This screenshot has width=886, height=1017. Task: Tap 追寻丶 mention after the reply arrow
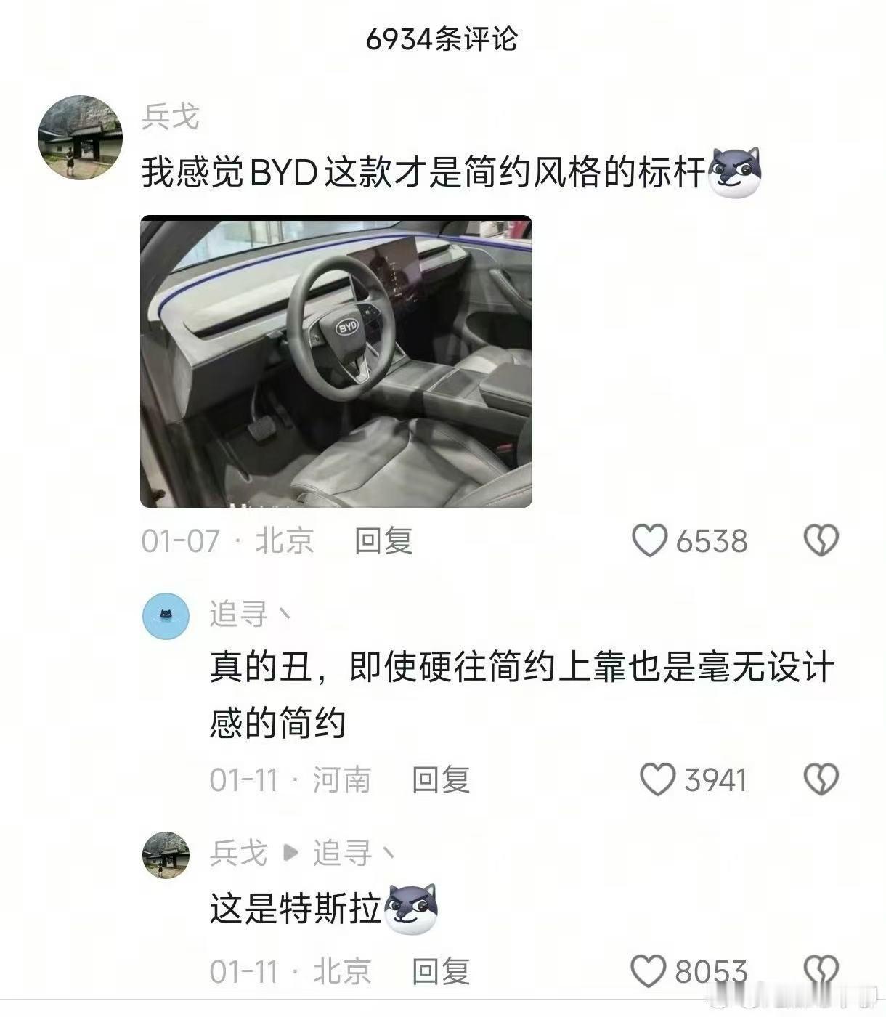tap(354, 853)
